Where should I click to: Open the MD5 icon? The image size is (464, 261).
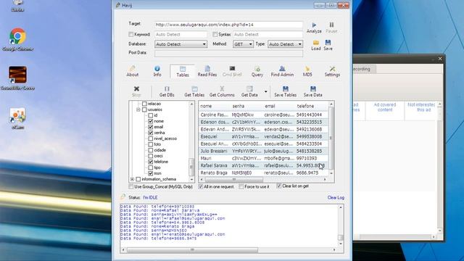tap(307, 69)
